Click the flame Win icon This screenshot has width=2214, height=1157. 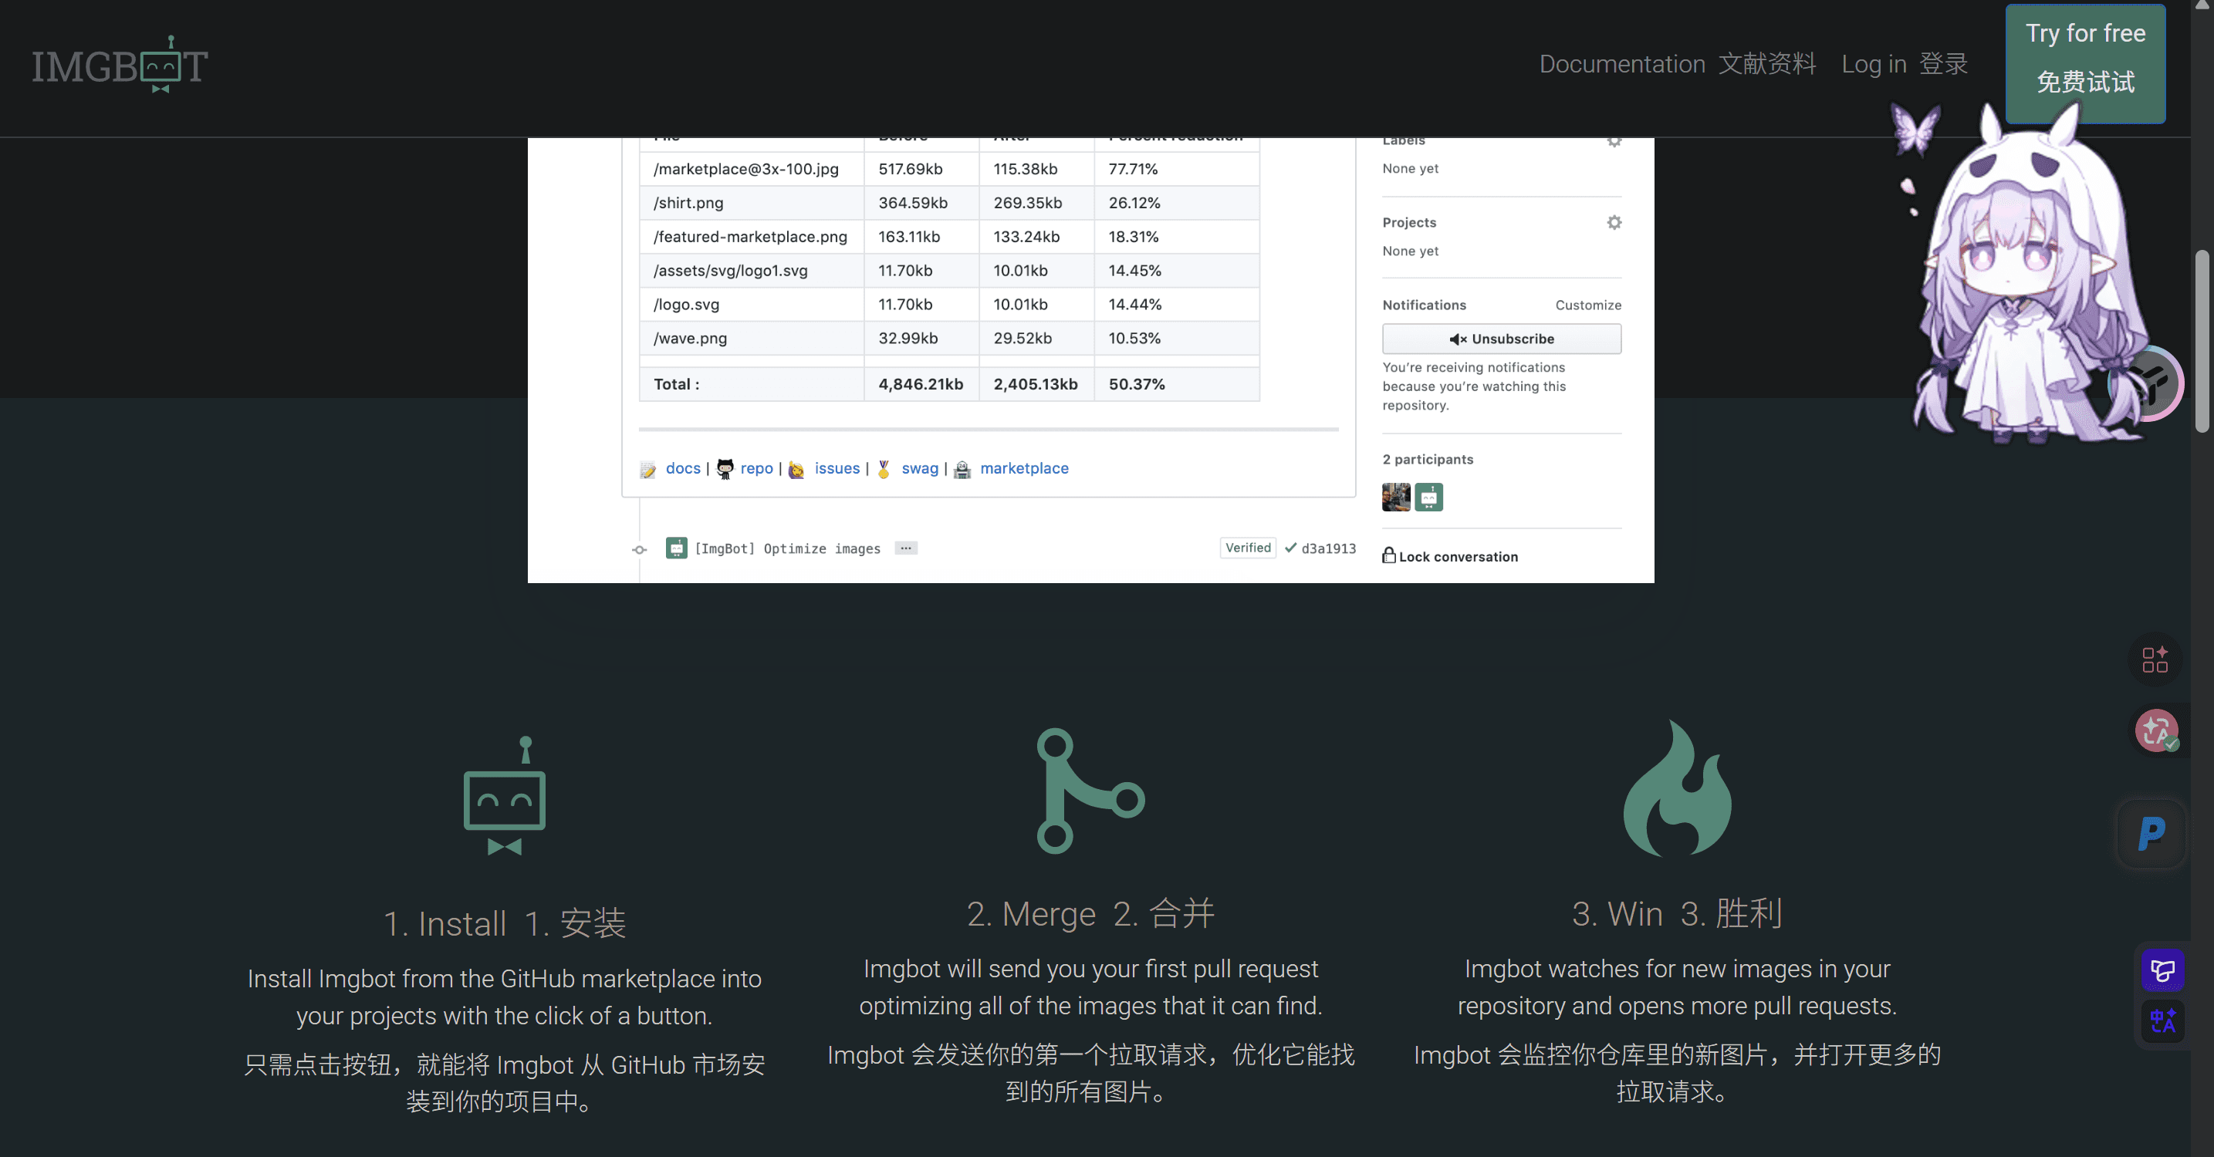1676,788
